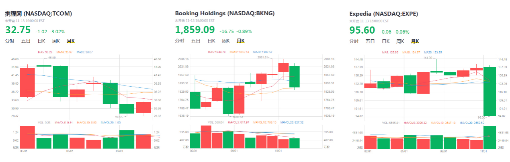Select the 分时 tab for 携程网 TCOM
The image size is (510, 162).
[x=10, y=41]
